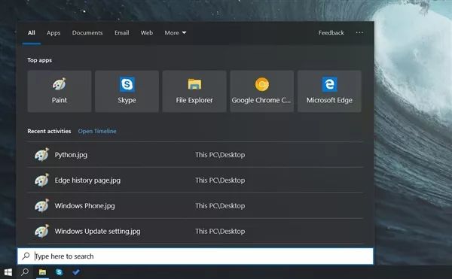Expand the More dropdown filter
This screenshot has width=452, height=279.
pyautogui.click(x=176, y=33)
